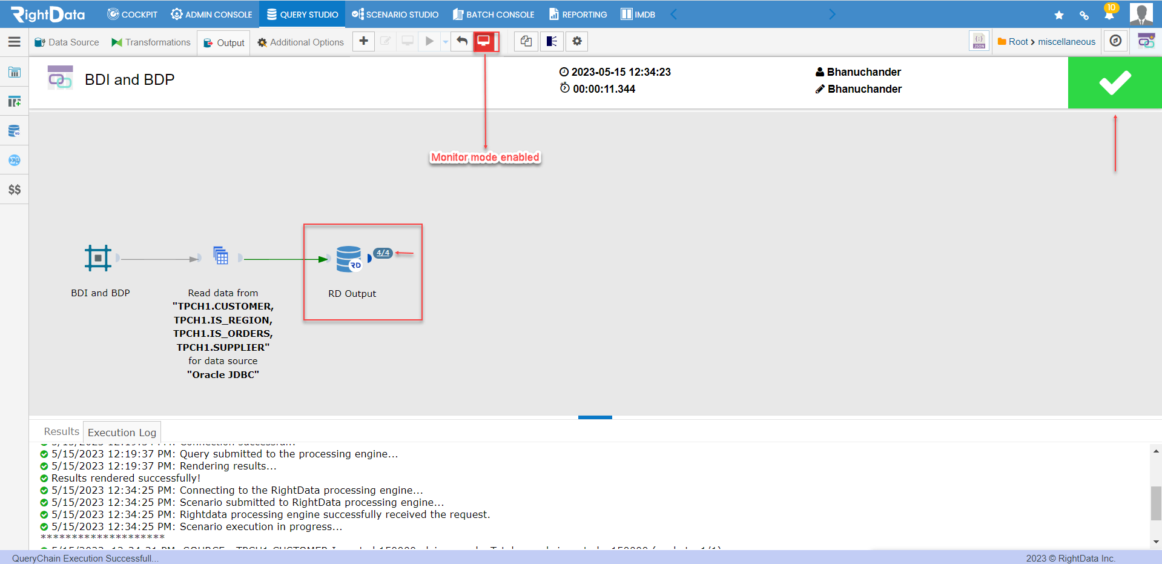The image size is (1162, 564).
Task: Click the Transformations button
Action: 151,42
